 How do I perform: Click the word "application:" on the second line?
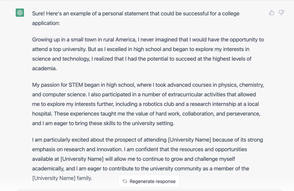click(46, 23)
